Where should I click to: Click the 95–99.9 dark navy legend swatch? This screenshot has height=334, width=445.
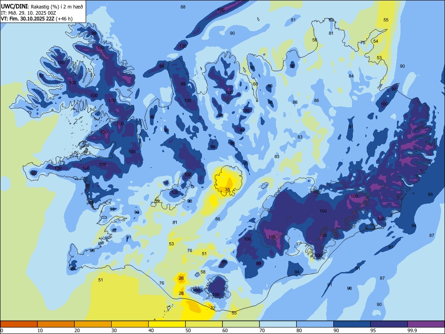389,324
